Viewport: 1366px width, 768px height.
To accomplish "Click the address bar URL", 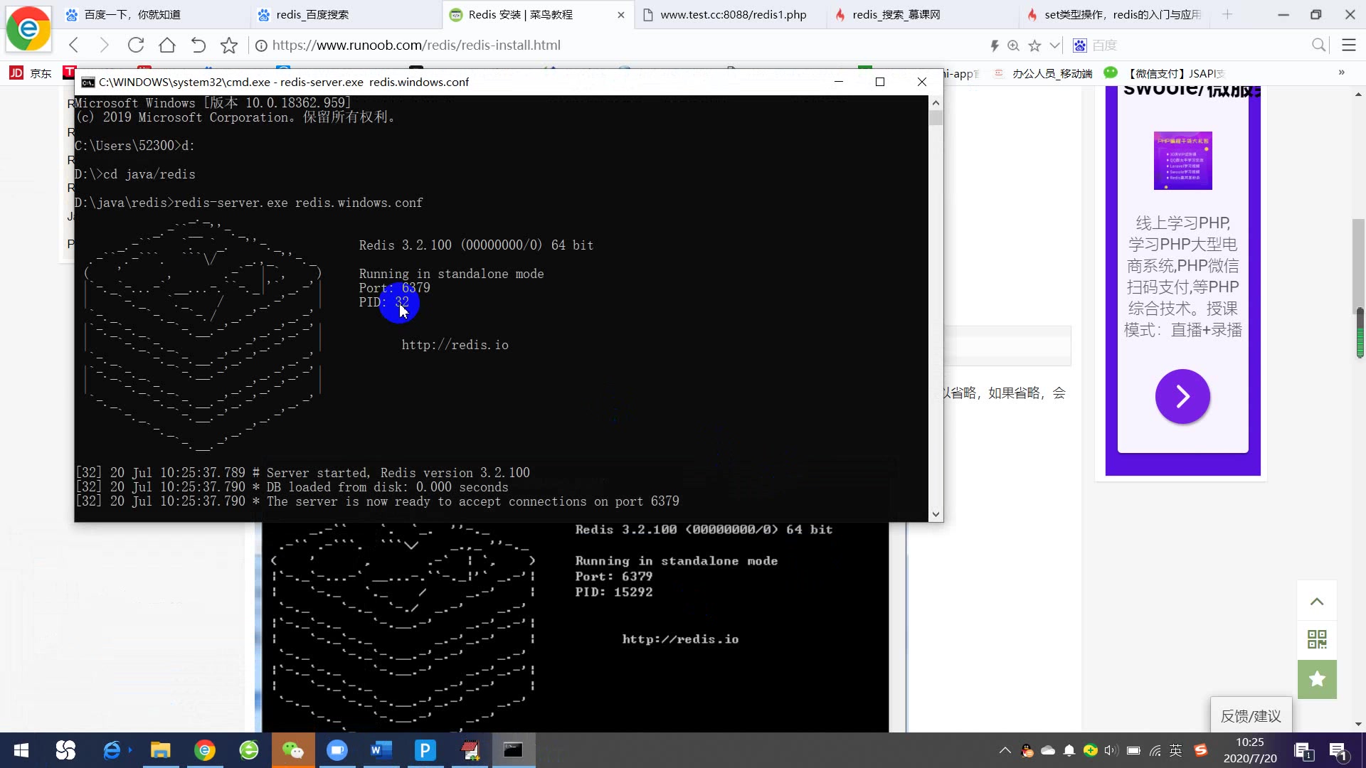I will point(416,46).
